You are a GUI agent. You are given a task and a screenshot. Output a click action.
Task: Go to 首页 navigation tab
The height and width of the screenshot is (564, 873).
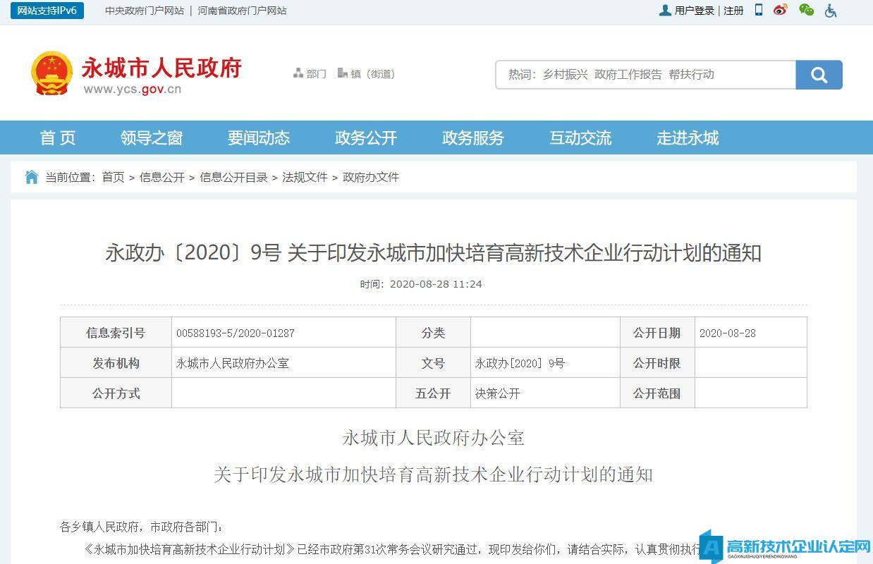[58, 137]
